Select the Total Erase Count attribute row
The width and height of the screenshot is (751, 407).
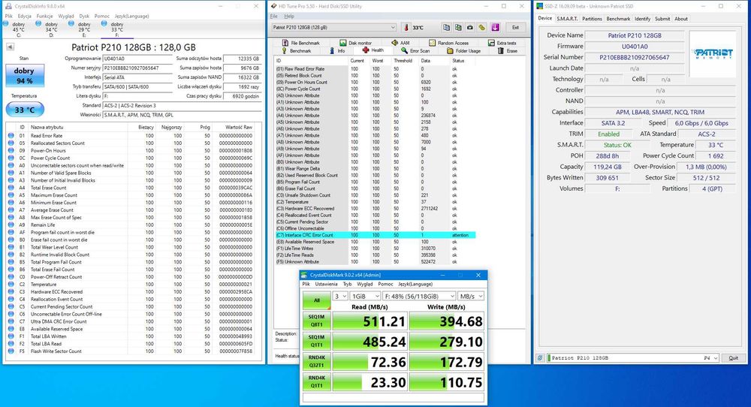134,188
